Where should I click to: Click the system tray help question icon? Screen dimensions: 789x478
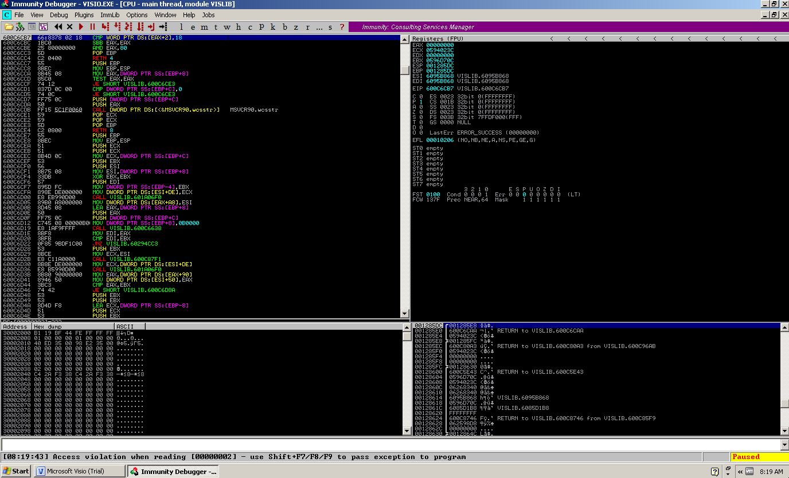(x=715, y=472)
